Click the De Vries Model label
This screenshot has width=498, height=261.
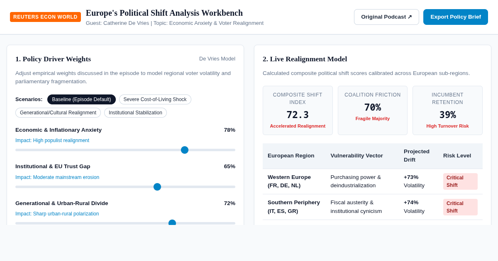point(217,59)
